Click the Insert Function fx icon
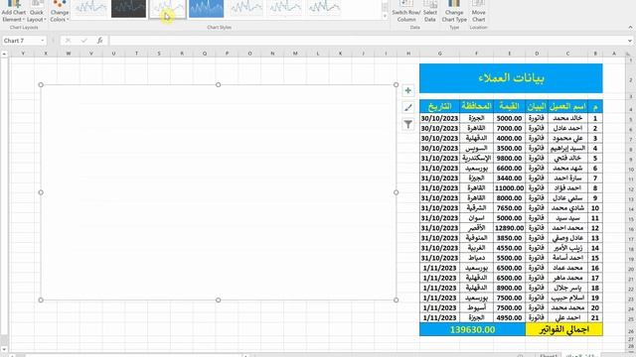 tap(99, 41)
